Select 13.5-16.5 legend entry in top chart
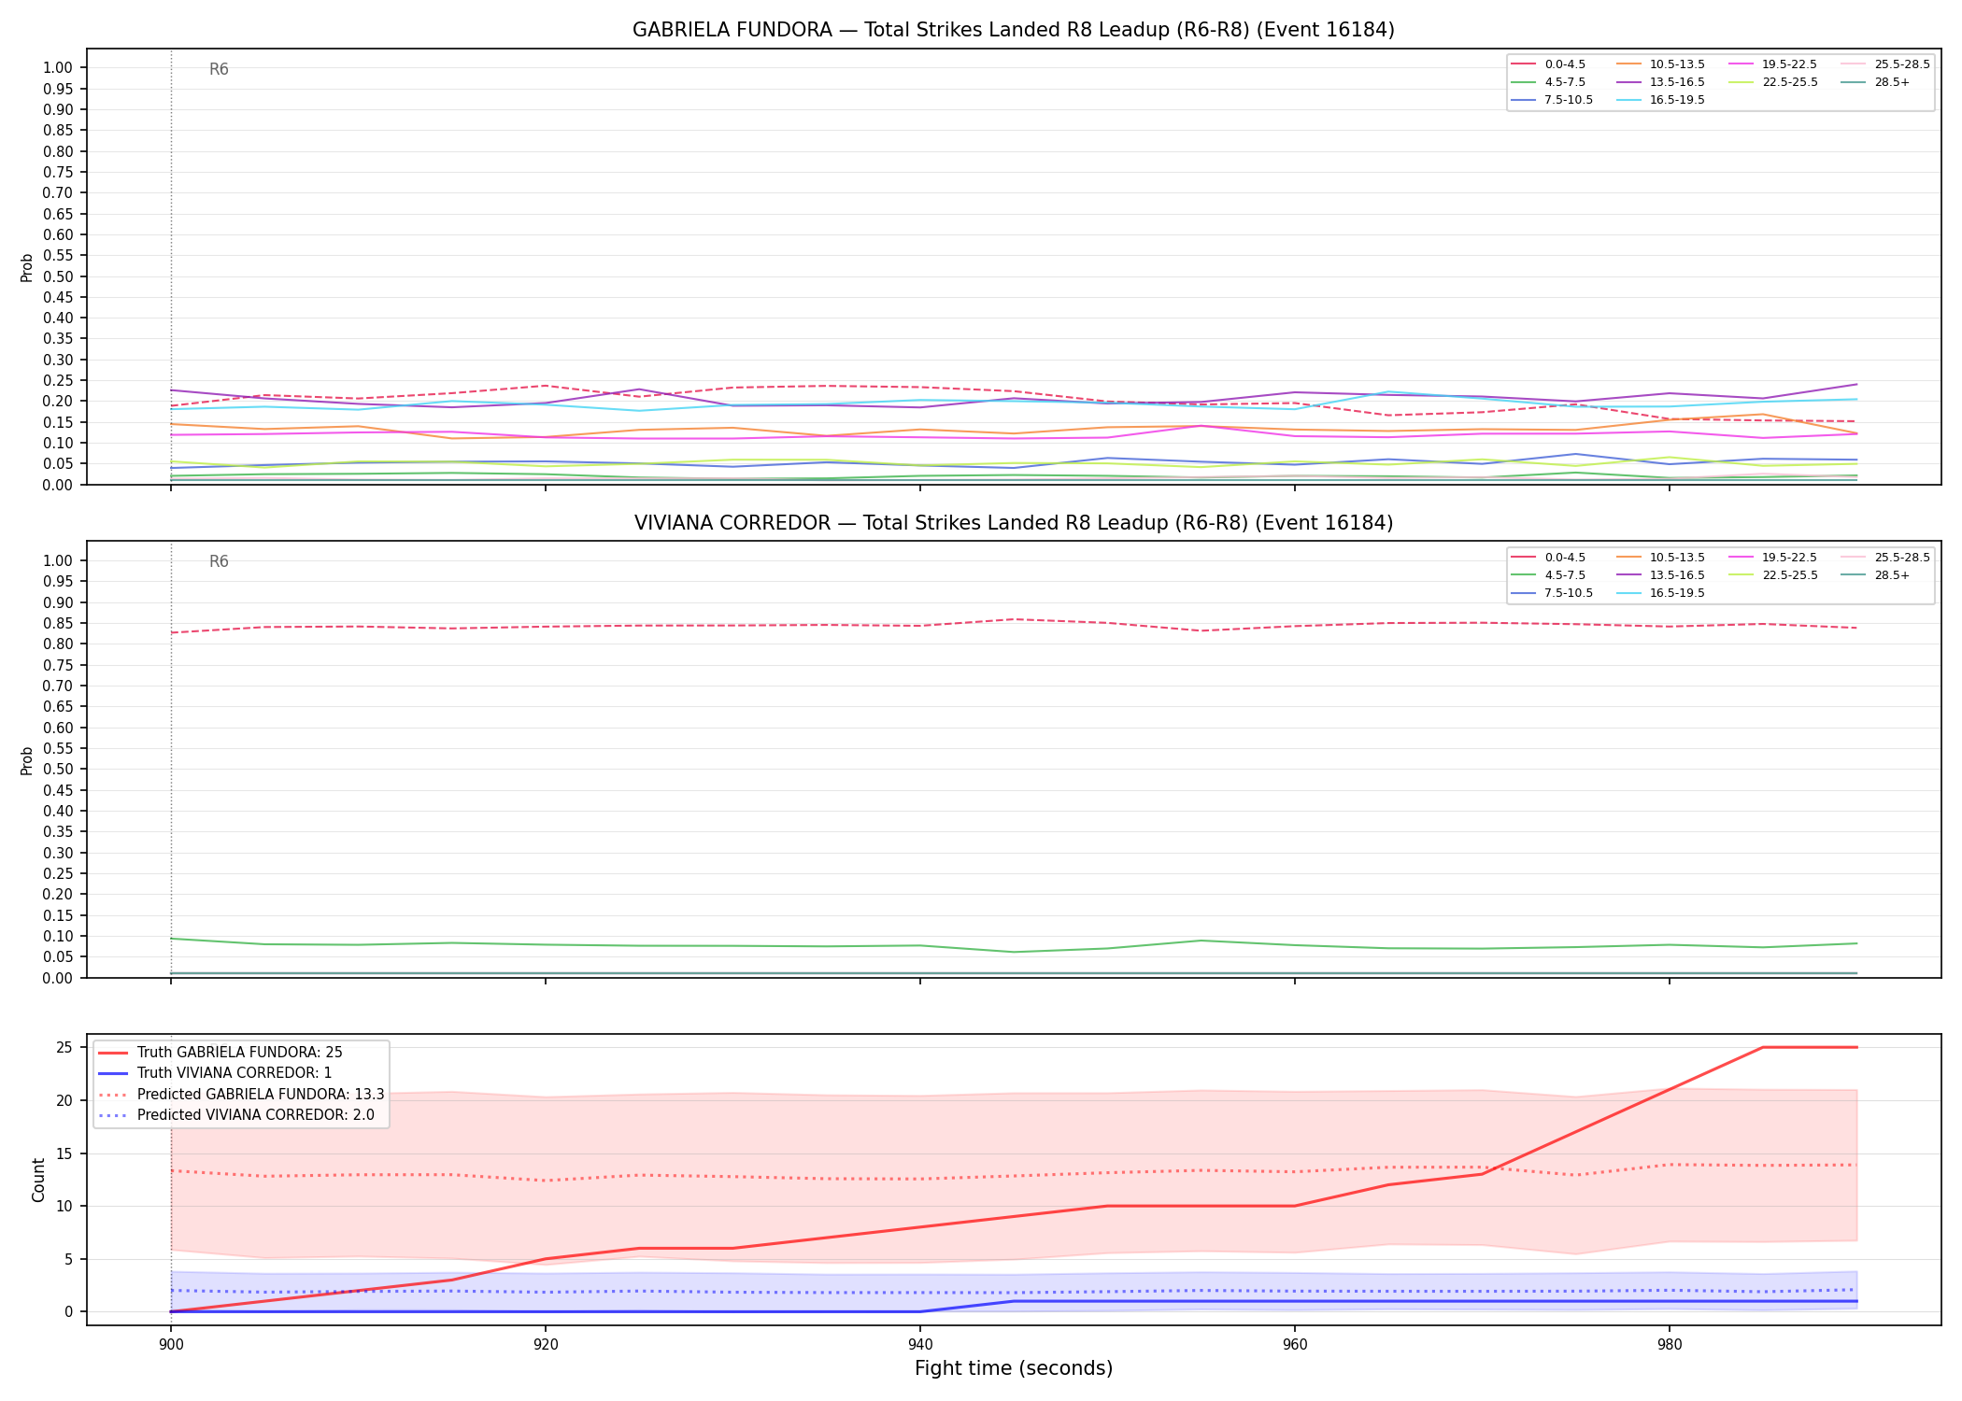Viewport: 1962px width, 1401px height. click(x=1661, y=82)
